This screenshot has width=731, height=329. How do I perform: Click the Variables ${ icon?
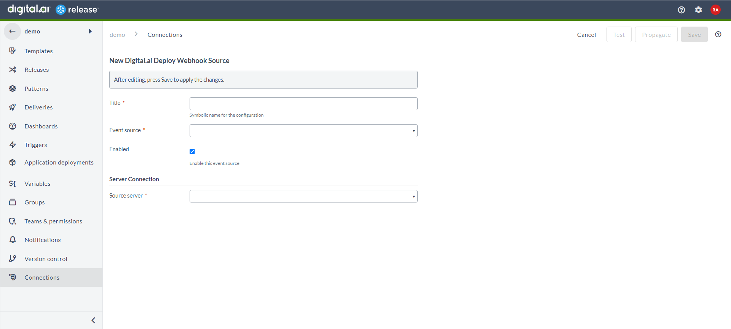coord(13,183)
